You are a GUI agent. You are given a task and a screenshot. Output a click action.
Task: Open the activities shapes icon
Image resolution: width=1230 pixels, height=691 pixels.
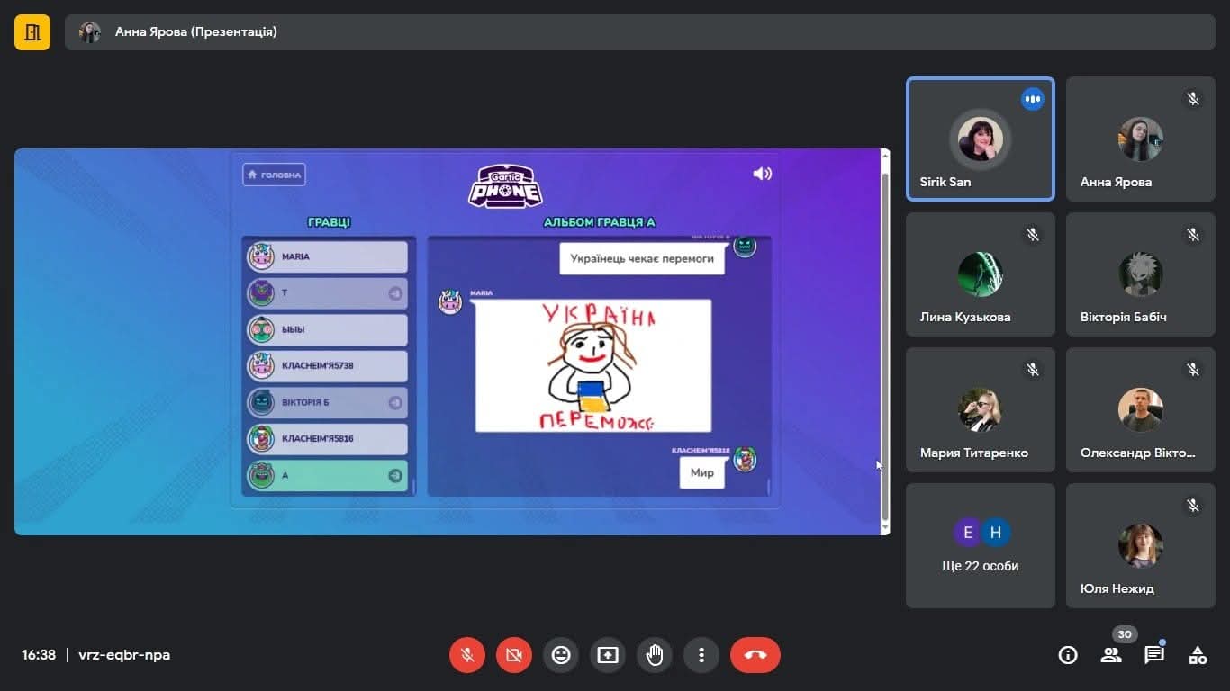[1198, 655]
